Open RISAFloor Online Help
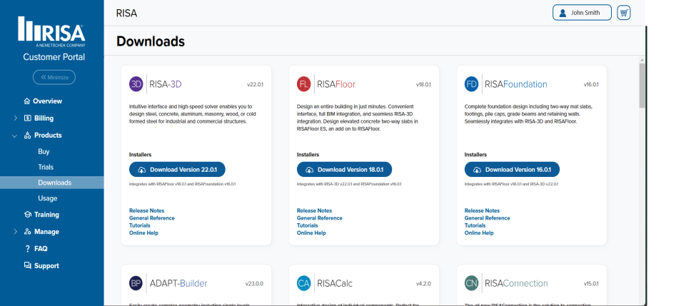This screenshot has width=691, height=306. click(311, 233)
